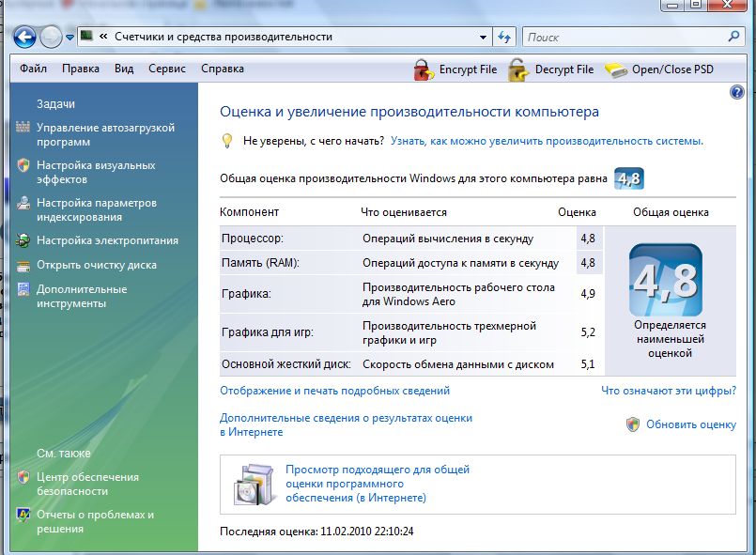The height and width of the screenshot is (555, 756).
Task: Click the Encrypt File red padlock icon
Action: pos(424,69)
